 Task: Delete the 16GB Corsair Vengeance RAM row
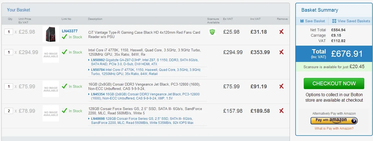[x=281, y=86]
